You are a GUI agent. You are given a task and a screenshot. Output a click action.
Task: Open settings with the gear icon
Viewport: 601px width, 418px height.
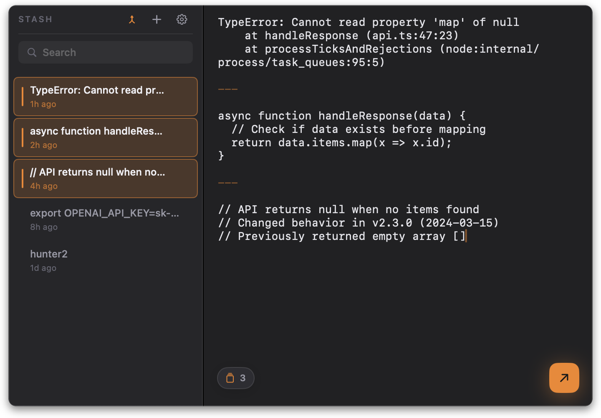pos(182,19)
